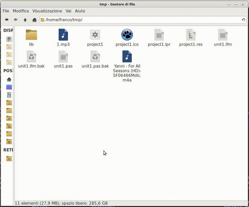Click the folder icon in path bar

42,20
